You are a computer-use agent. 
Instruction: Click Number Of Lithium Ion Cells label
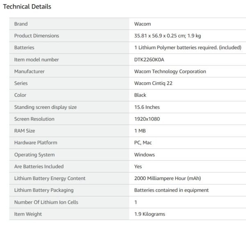point(46,202)
